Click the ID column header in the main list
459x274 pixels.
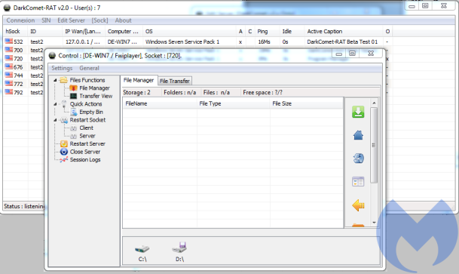pos(44,32)
